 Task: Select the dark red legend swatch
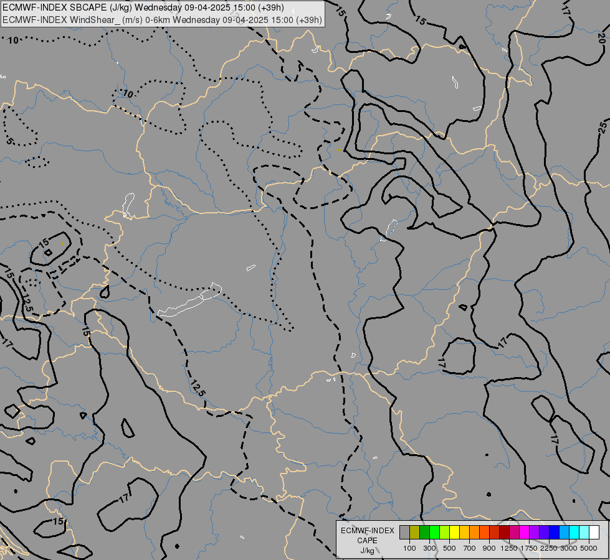504,532
